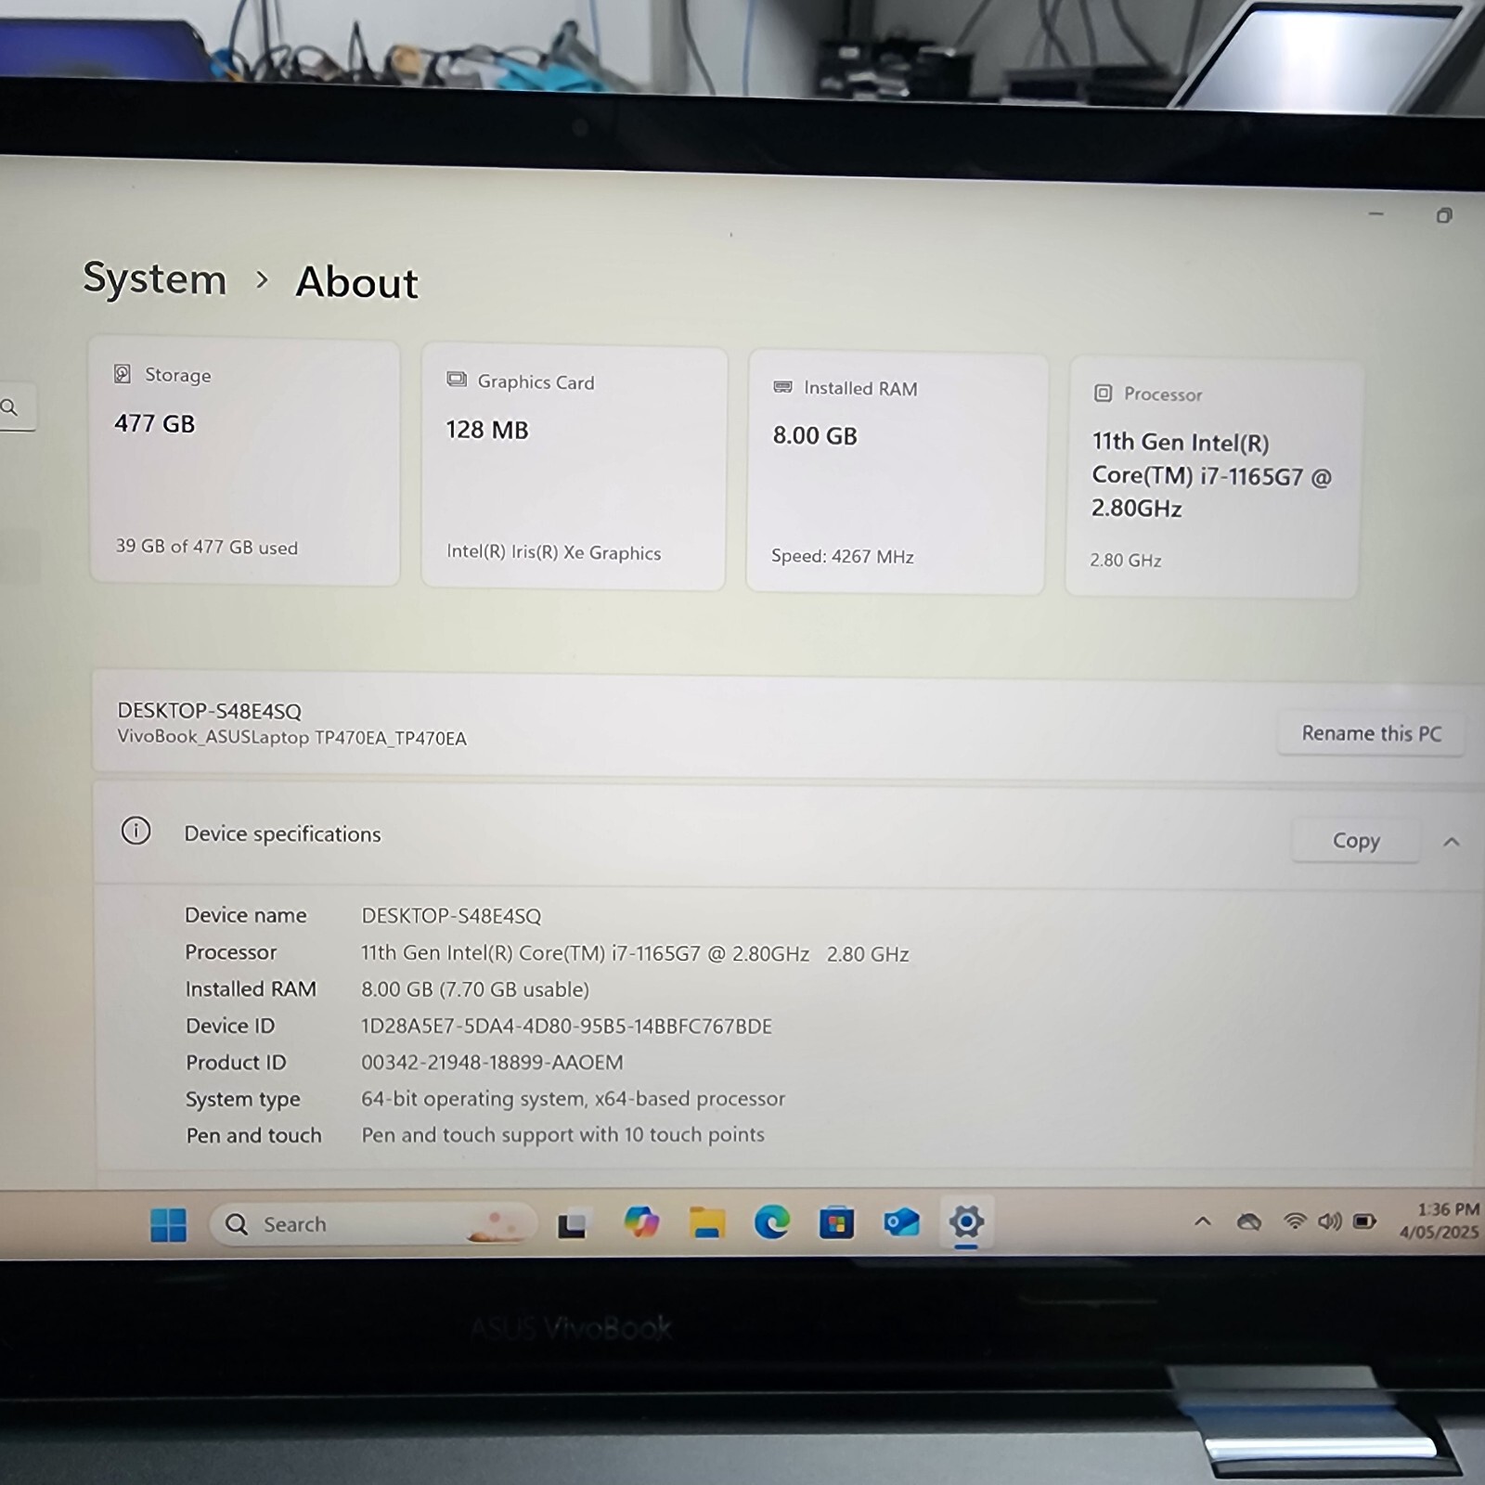This screenshot has height=1485, width=1485.
Task: Click the Graphics Card 128 MB card
Action: tap(575, 468)
